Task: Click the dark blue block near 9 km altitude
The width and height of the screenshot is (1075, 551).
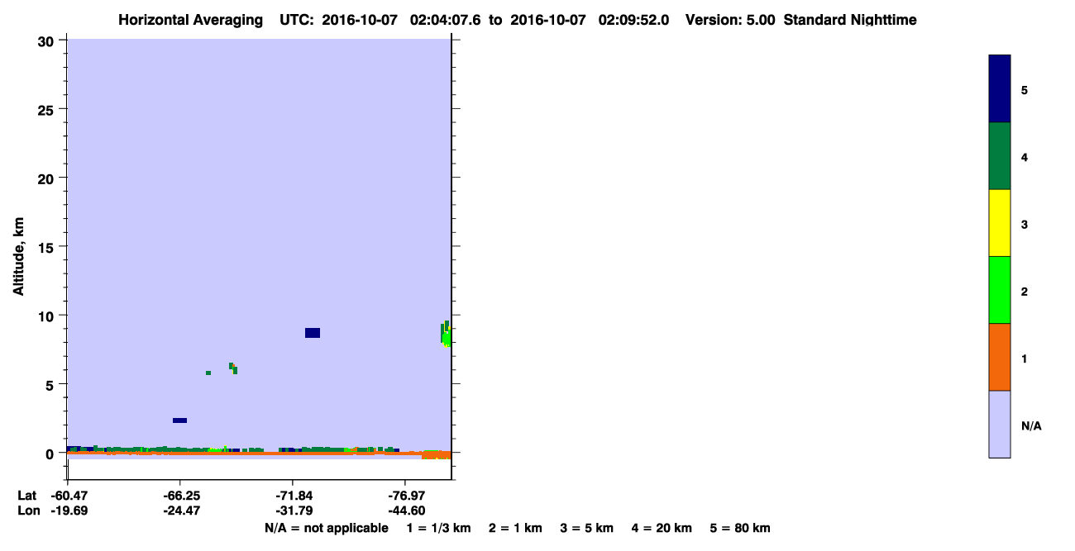Action: click(313, 333)
